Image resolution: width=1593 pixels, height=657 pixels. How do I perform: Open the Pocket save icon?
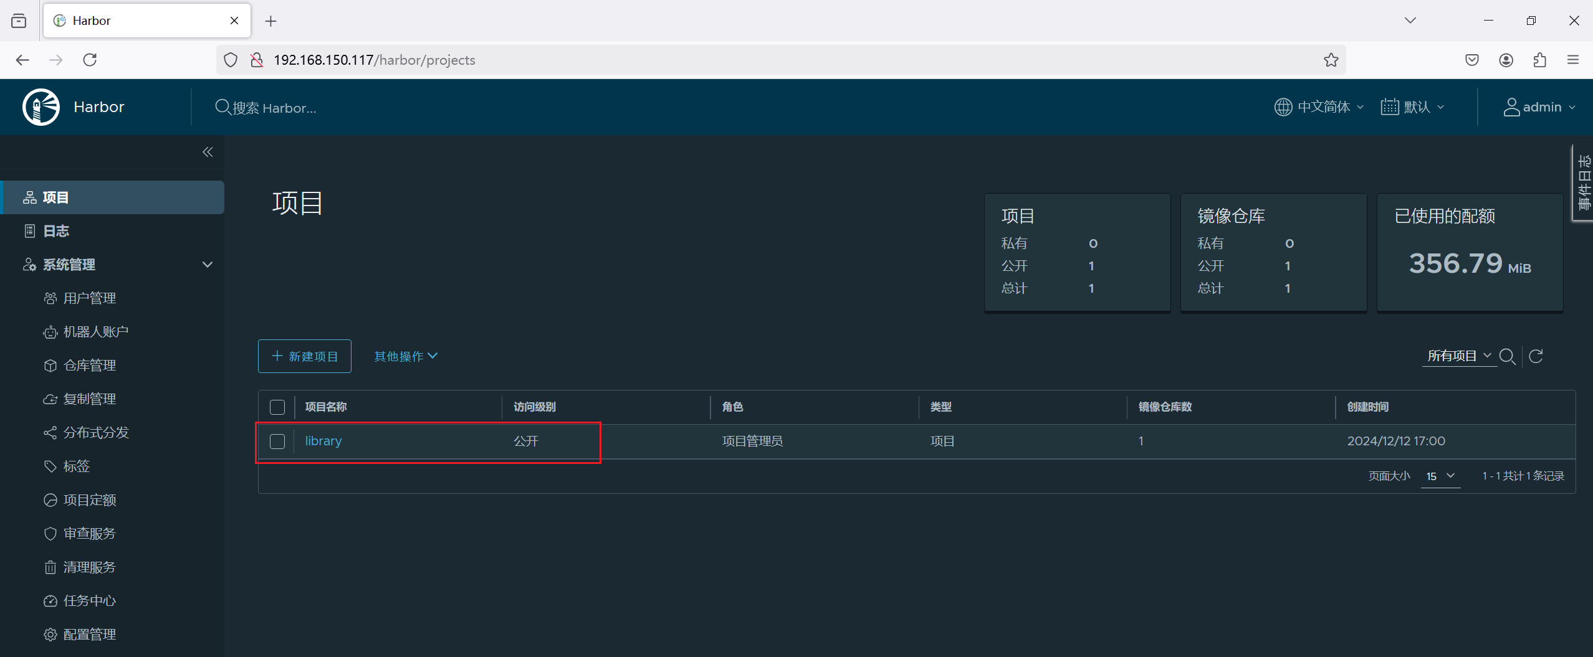(x=1472, y=60)
